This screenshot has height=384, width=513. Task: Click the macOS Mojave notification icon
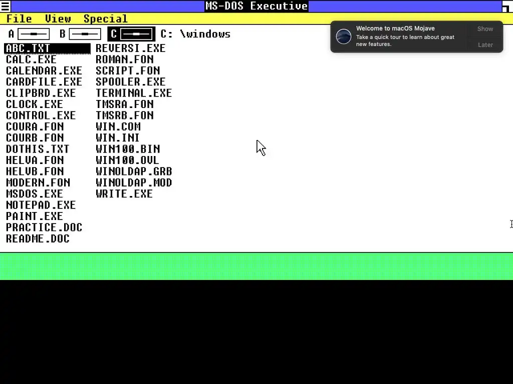[x=344, y=36]
